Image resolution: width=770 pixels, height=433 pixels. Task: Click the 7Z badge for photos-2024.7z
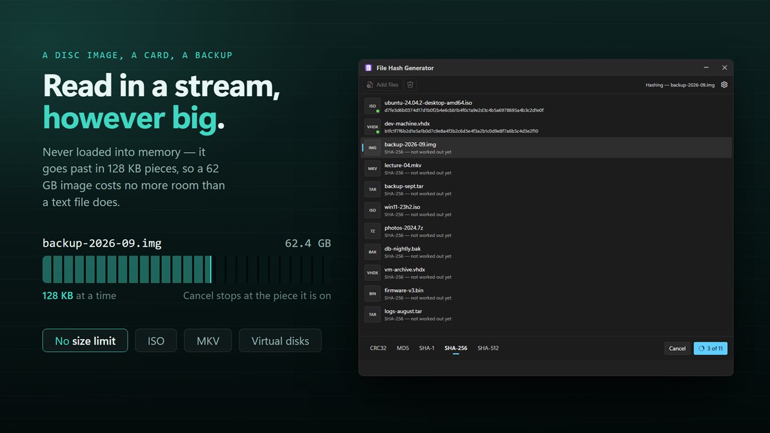pyautogui.click(x=372, y=231)
